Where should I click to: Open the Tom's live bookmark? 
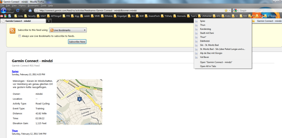(192, 16)
